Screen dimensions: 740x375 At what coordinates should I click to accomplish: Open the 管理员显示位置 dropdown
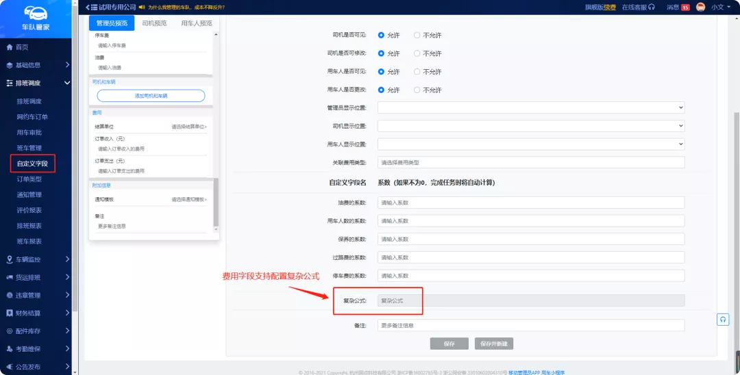click(531, 108)
